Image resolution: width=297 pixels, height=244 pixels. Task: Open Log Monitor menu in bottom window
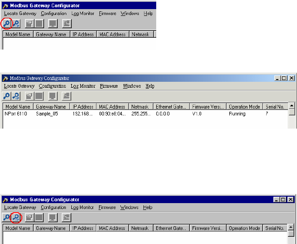(x=82, y=207)
